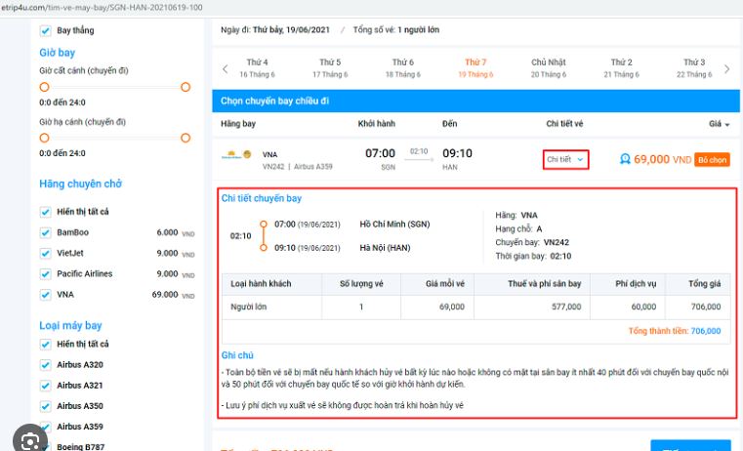
Task: Uncheck the Airbus A320 aircraft filter
Action: point(45,365)
